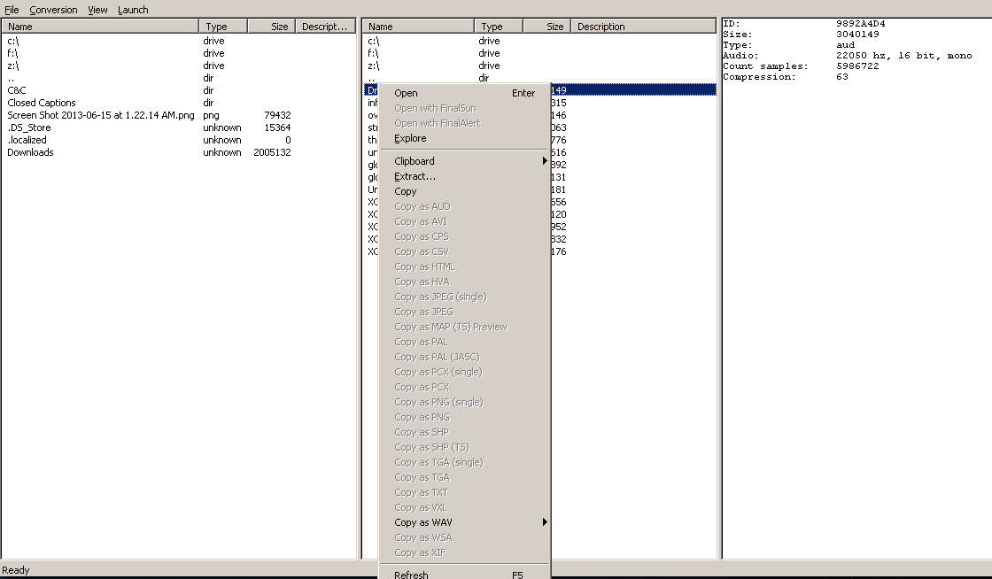The height and width of the screenshot is (579, 992).
Task: Choose plain Copy in the context menu
Action: [464, 191]
